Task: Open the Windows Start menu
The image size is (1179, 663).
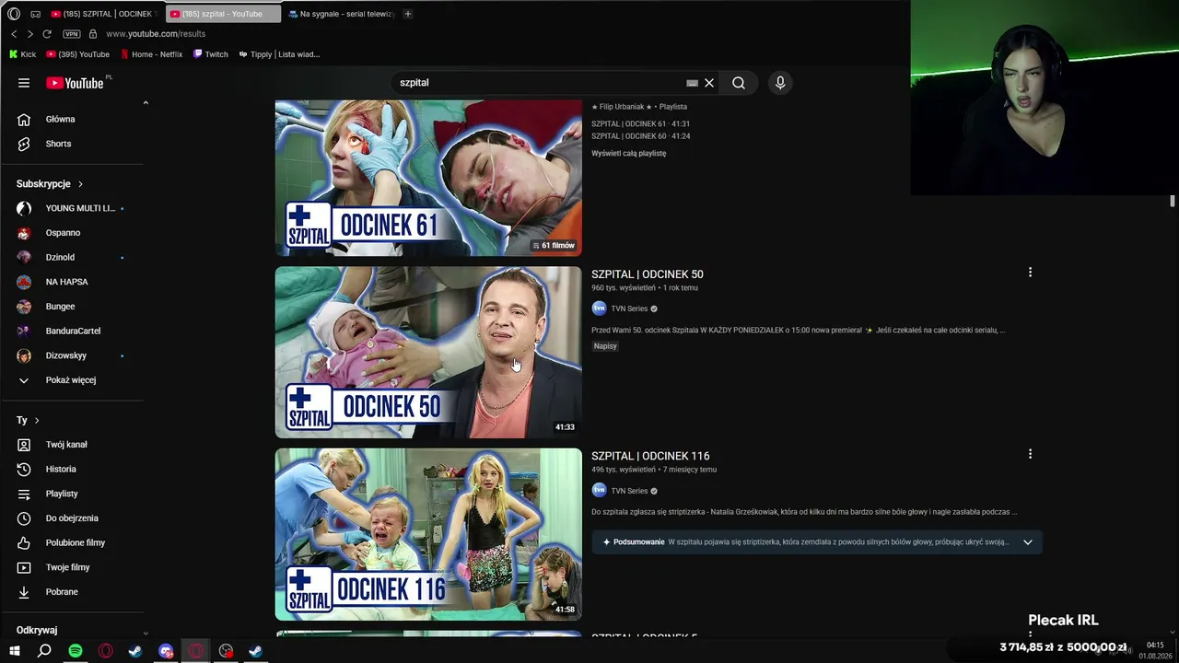Action: tap(14, 651)
